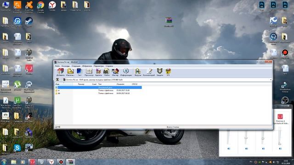
Task: Open the Skype desktop shortcut
Action: [17, 149]
